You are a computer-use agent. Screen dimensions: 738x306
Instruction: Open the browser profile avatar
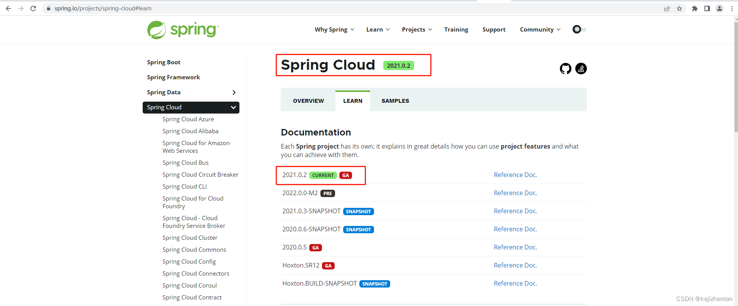pyautogui.click(x=719, y=8)
